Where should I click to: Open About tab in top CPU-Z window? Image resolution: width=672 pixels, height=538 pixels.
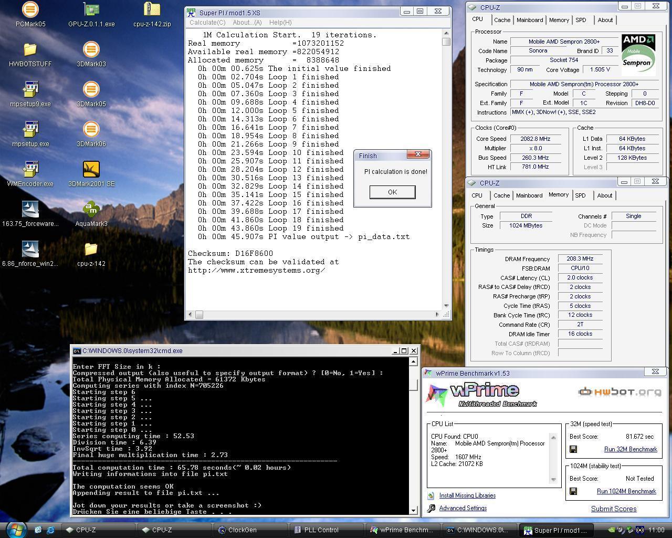click(605, 20)
